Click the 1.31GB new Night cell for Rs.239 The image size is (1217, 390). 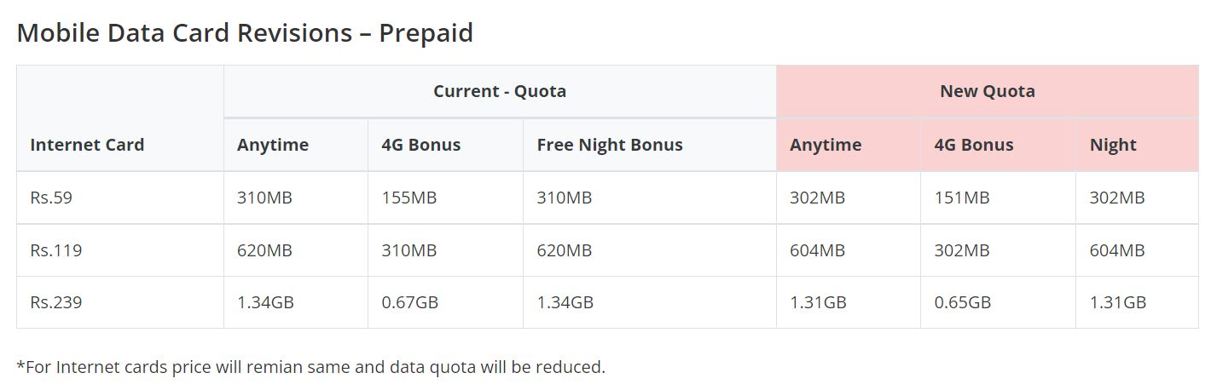tap(1117, 302)
